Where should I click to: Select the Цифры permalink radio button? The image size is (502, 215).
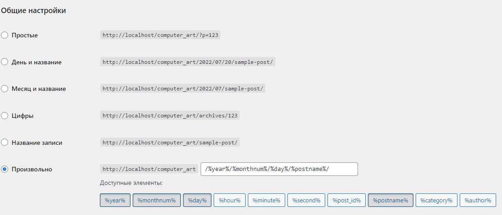pyautogui.click(x=4, y=116)
